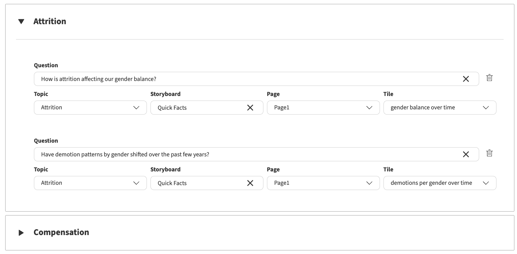The height and width of the screenshot is (254, 517).
Task: Open Topic dropdown for gender balance question
Action: [90, 108]
